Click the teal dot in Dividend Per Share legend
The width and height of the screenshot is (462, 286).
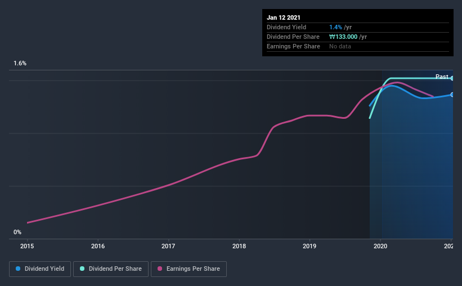click(82, 269)
